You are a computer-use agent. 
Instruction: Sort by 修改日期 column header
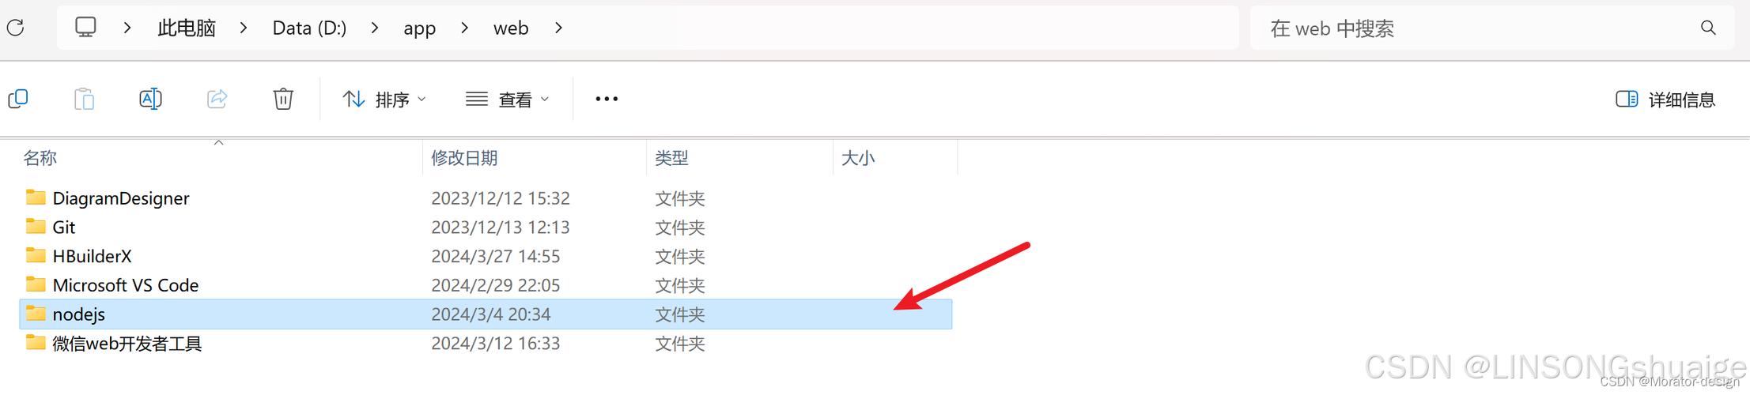click(464, 158)
